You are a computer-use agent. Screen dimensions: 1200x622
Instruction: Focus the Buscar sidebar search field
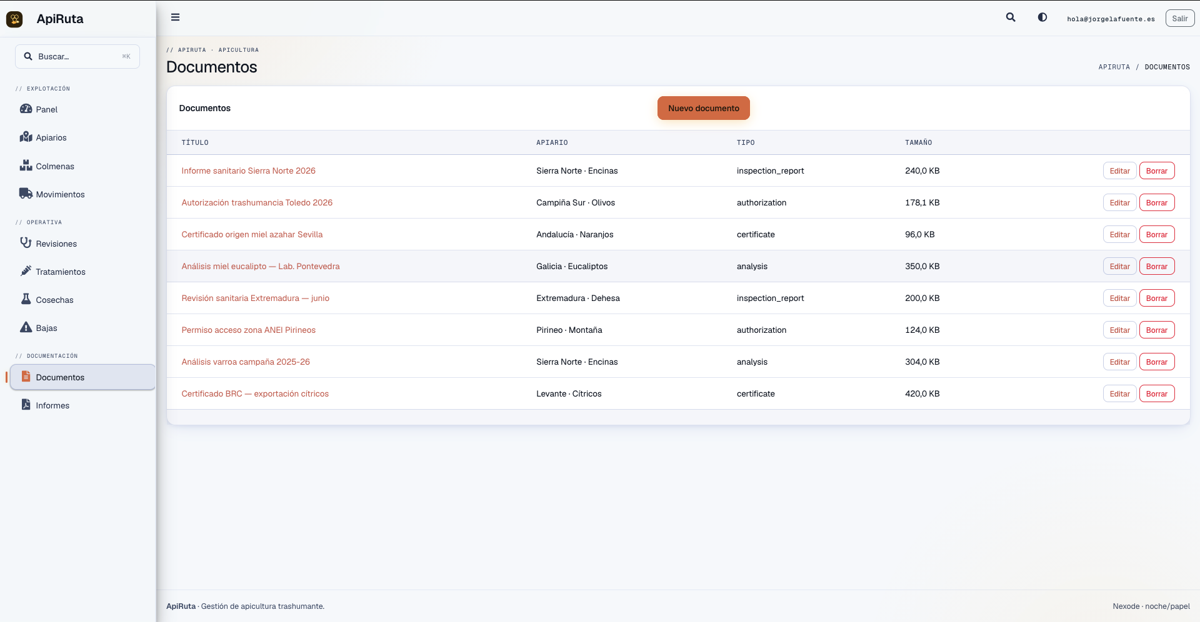tap(77, 56)
